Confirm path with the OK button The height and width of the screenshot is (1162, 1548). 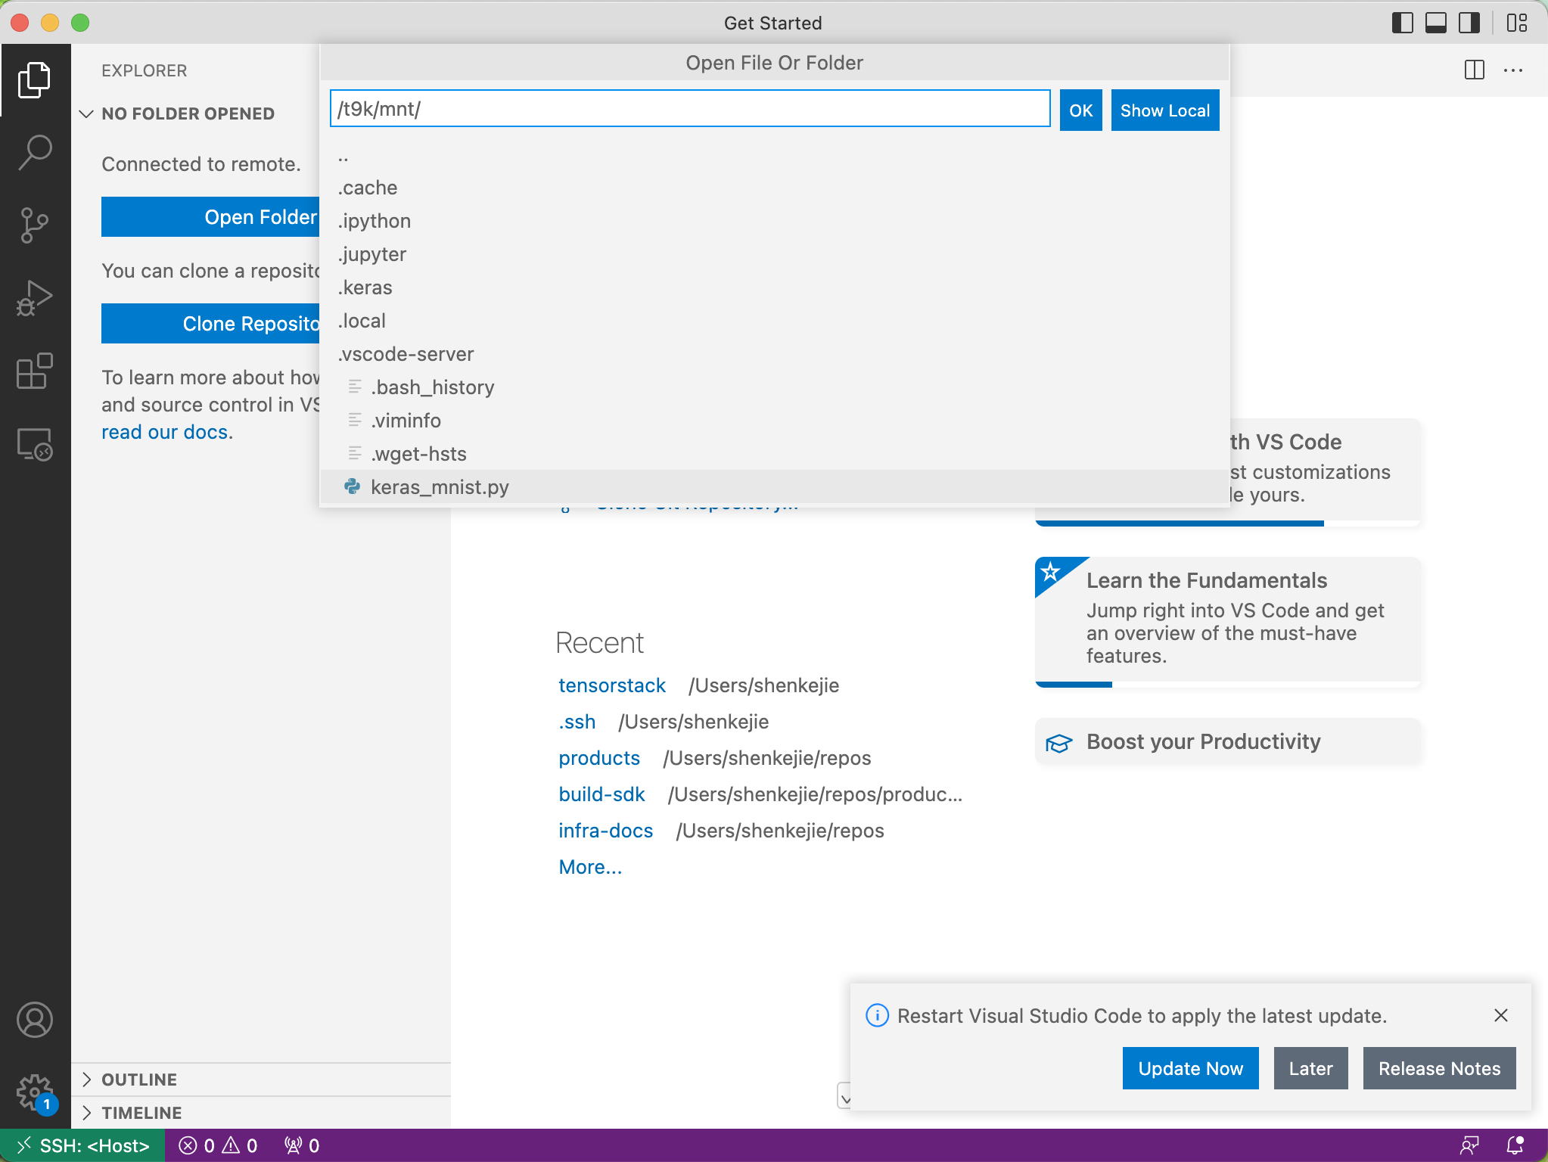pos(1080,110)
